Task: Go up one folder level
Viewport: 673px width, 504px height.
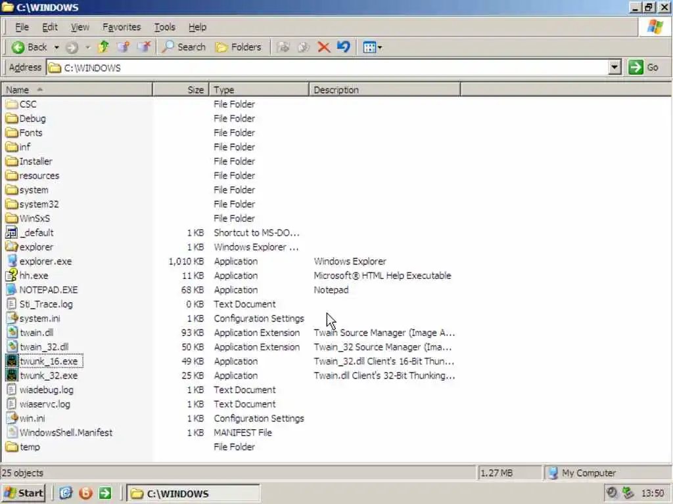Action: [103, 47]
